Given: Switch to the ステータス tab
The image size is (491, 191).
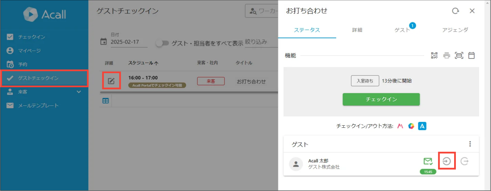Looking at the screenshot, I should (x=307, y=30).
